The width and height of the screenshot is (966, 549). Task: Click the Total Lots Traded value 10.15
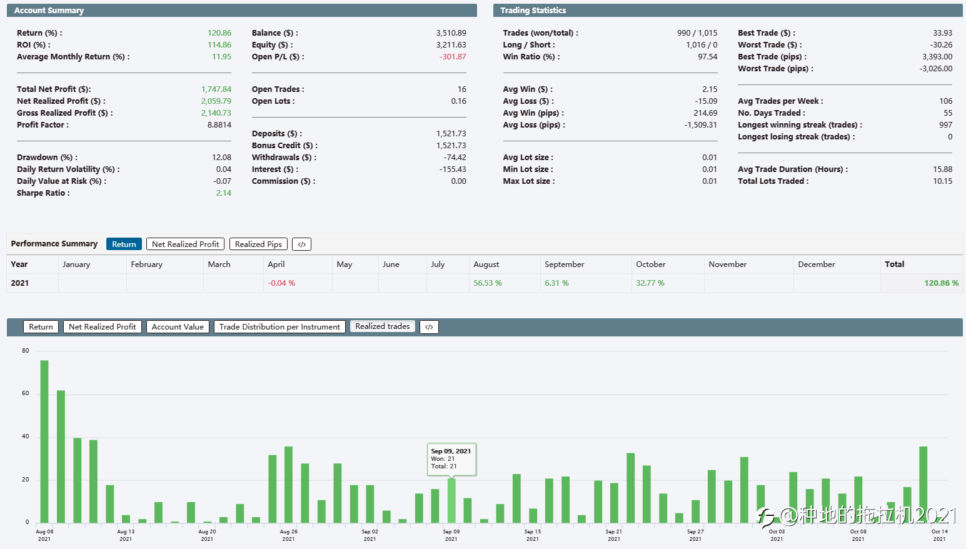point(943,181)
